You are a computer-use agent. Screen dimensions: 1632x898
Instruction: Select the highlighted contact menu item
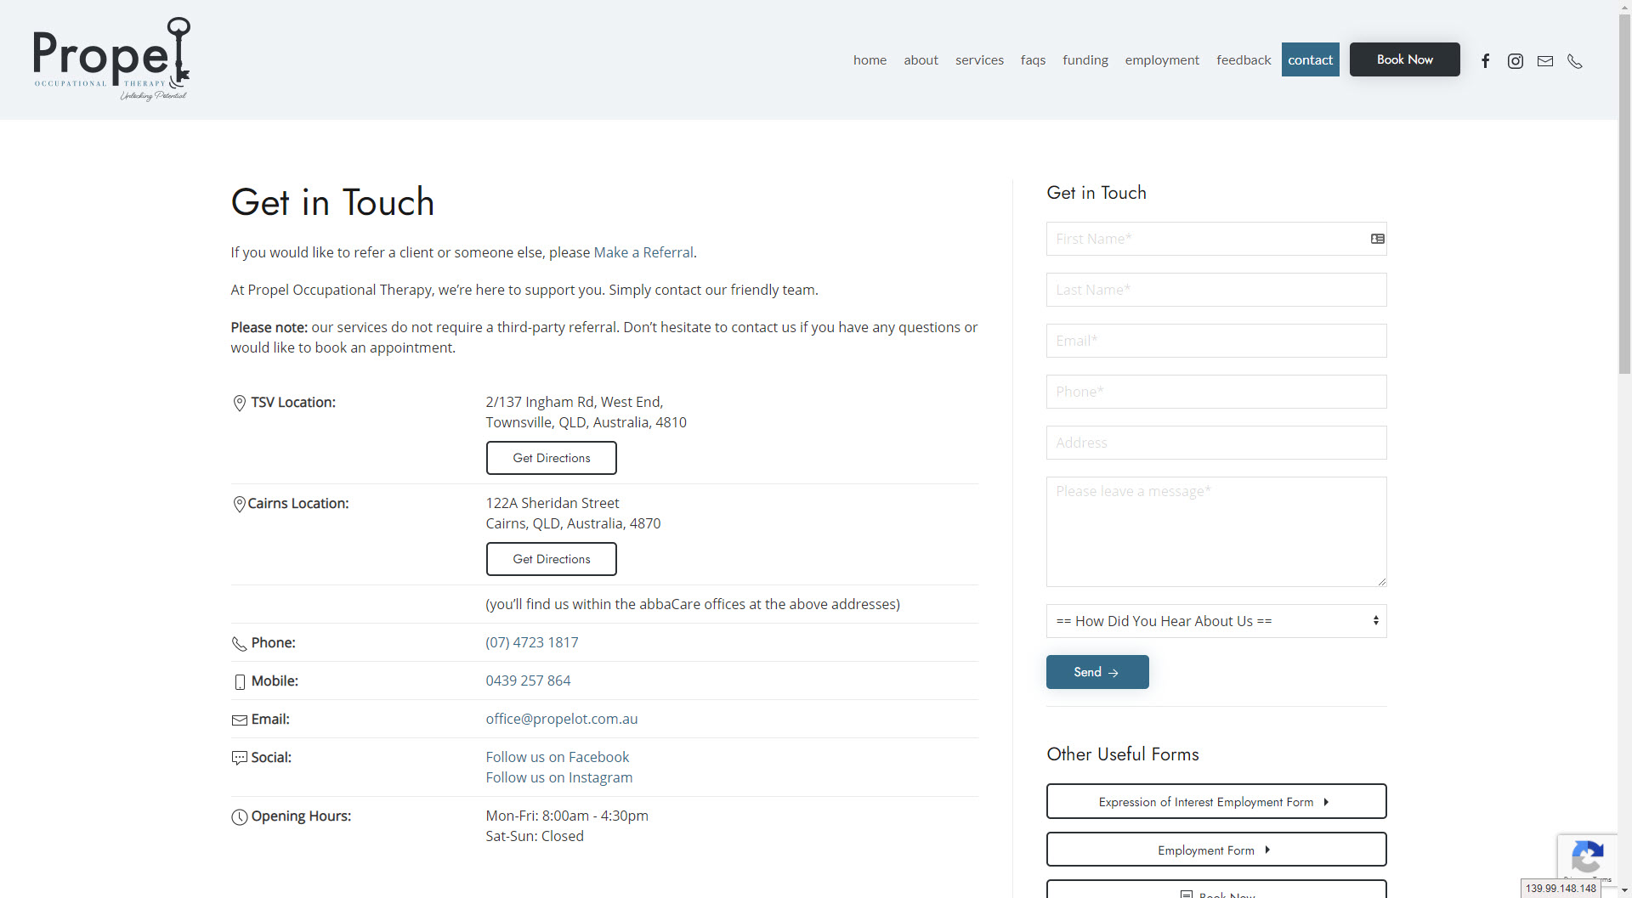click(x=1310, y=59)
